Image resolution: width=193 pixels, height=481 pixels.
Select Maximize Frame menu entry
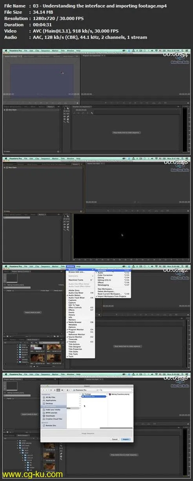[x=80, y=280]
